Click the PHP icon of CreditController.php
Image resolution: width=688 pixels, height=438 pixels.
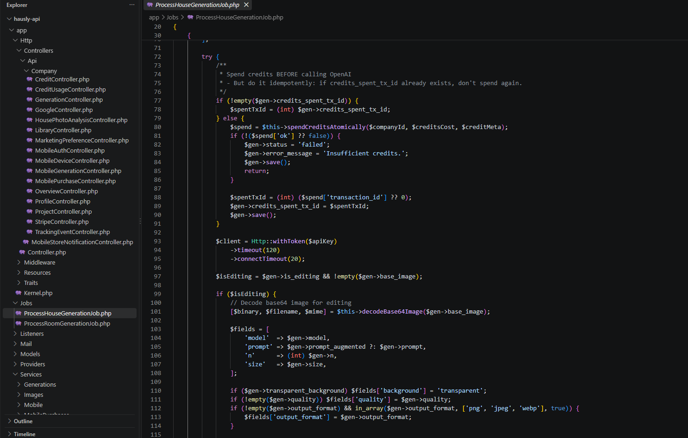(x=30, y=80)
